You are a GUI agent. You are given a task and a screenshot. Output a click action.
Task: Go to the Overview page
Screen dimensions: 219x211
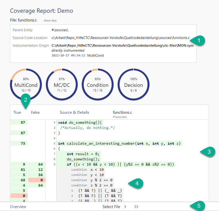pos(18,207)
